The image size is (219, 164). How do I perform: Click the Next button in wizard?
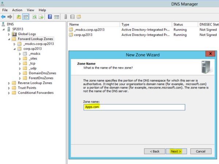coord(176,151)
